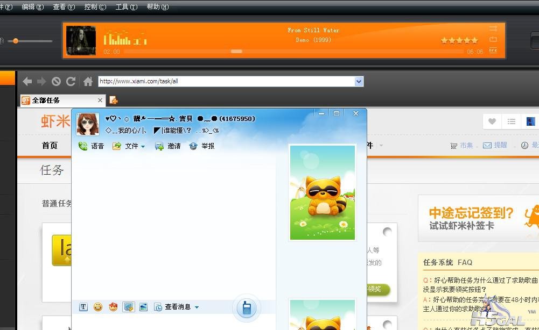
Task: Click the round mobile phone button
Action: coord(247,307)
